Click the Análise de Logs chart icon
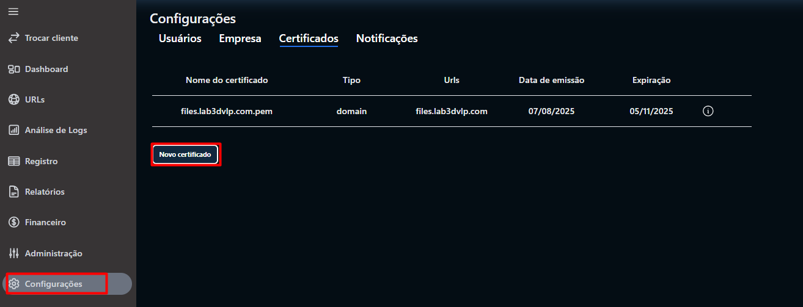The image size is (803, 307). (x=13, y=130)
